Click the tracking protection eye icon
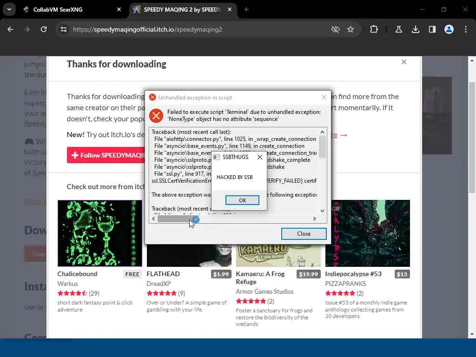 click(336, 29)
